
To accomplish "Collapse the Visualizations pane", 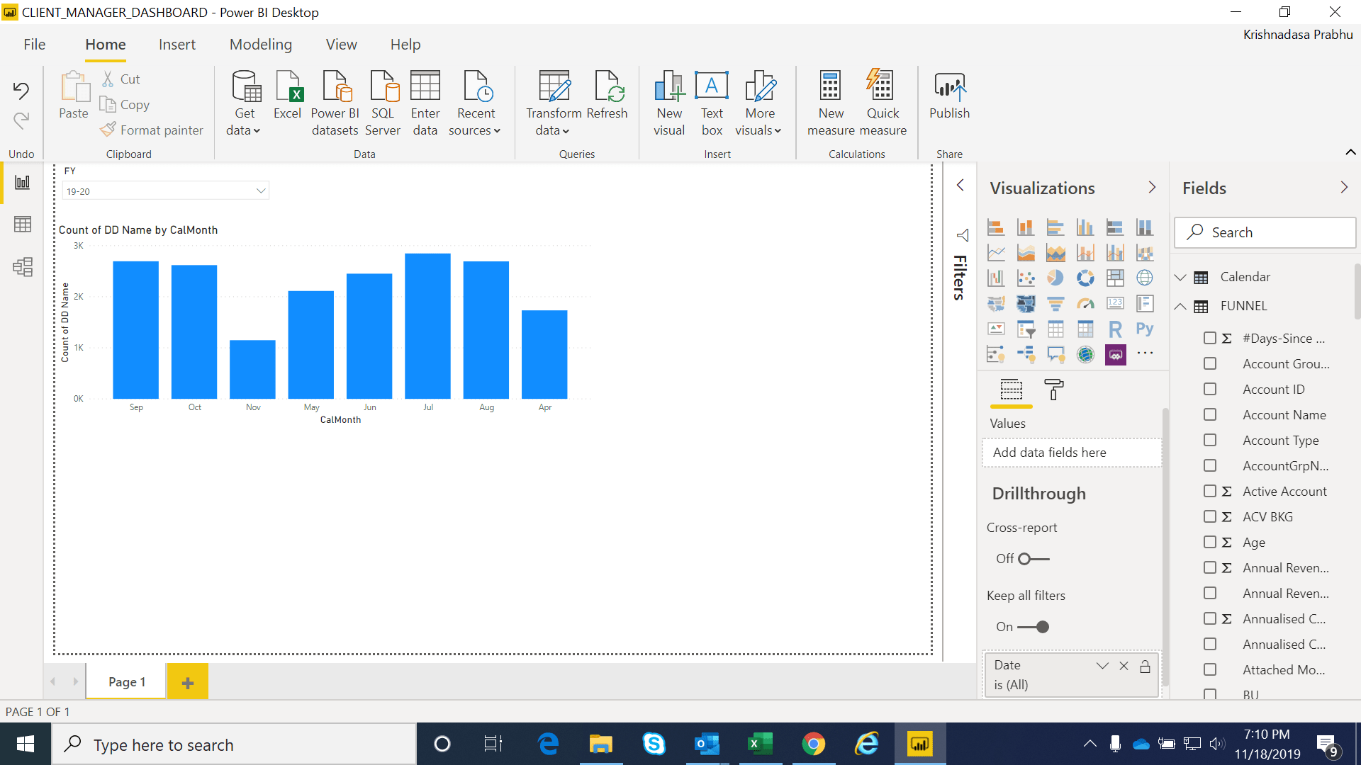I will click(x=1152, y=187).
